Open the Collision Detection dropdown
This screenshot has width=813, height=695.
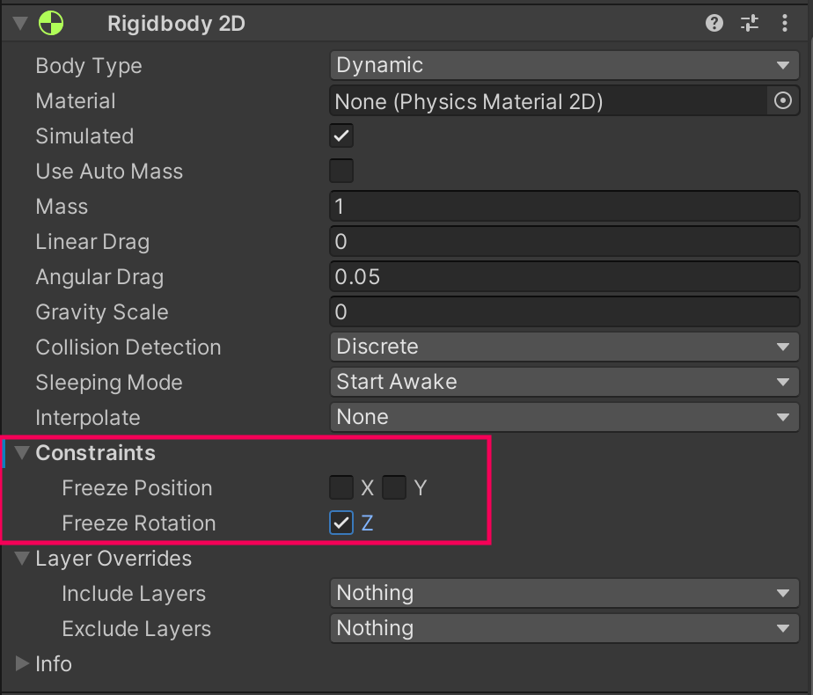(564, 347)
